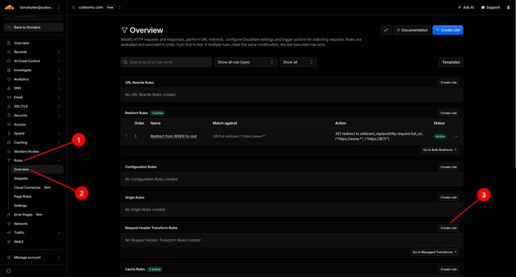Focus the Search by id or rule name field
This screenshot has width=516, height=277.
tap(166, 62)
